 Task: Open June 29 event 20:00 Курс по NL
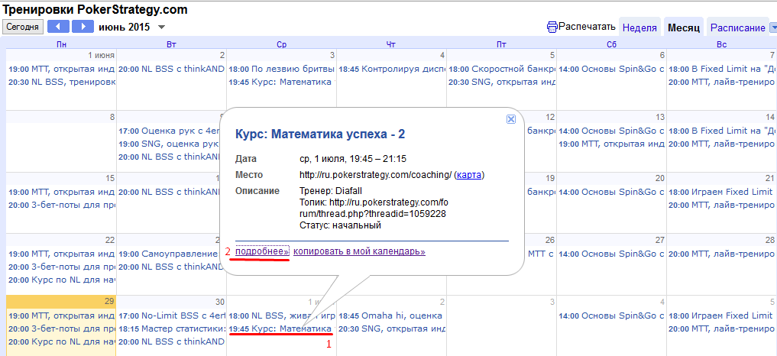coord(62,341)
